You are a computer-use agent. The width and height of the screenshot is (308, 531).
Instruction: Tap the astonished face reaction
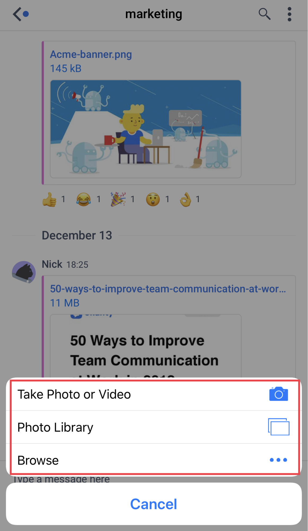[x=153, y=199]
